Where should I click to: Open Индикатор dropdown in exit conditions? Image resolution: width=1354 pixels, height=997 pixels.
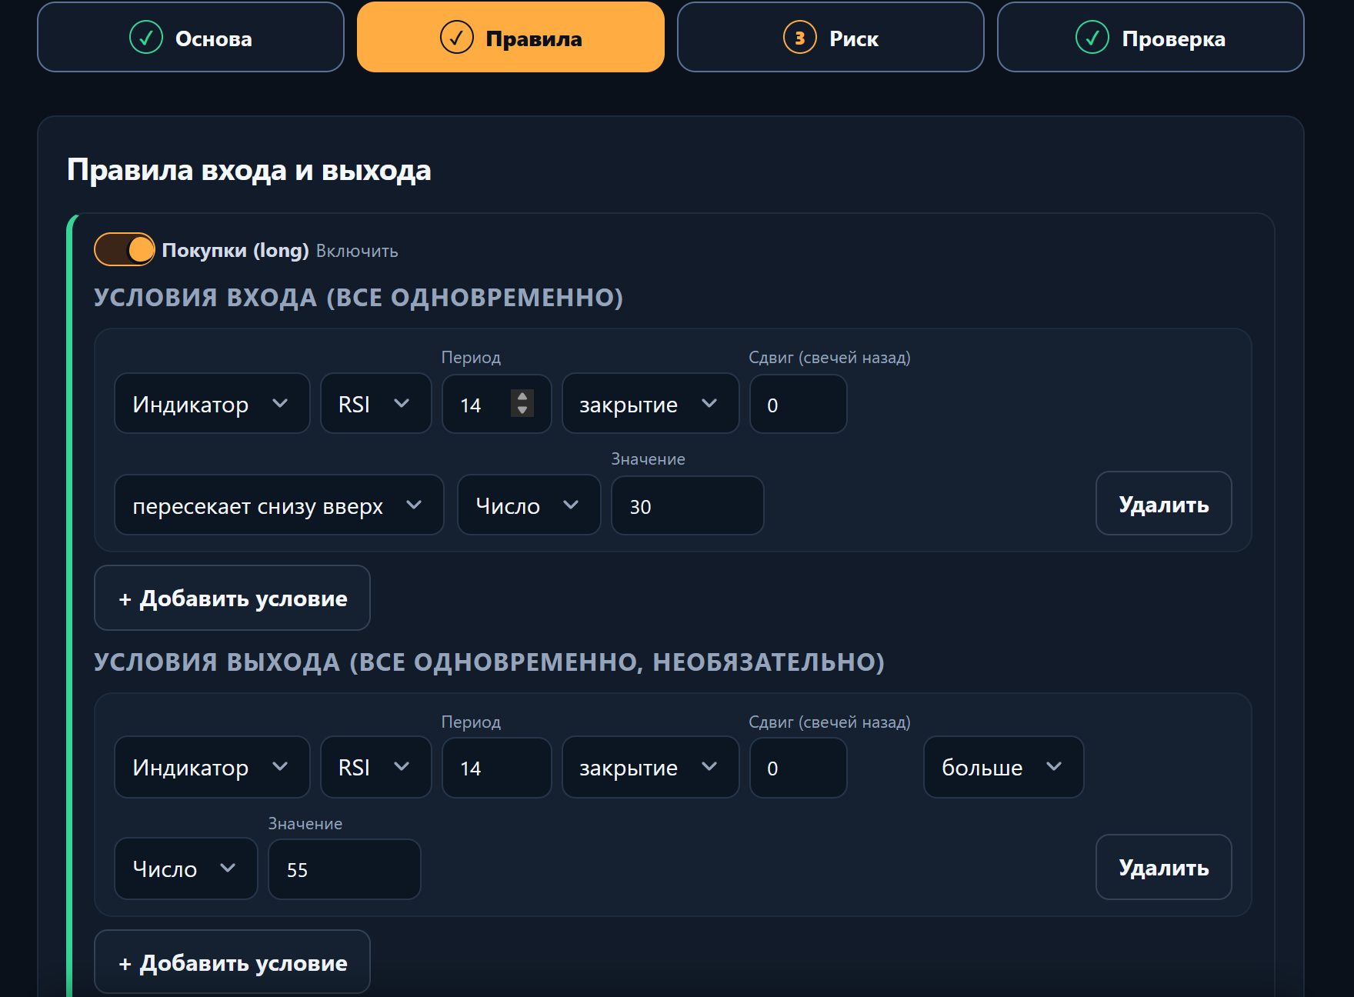212,767
